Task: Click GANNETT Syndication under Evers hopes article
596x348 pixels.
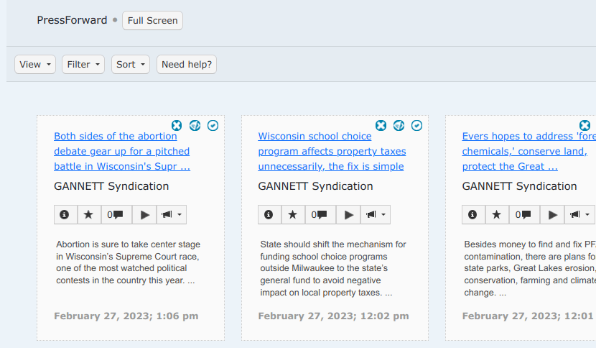Action: [x=520, y=186]
